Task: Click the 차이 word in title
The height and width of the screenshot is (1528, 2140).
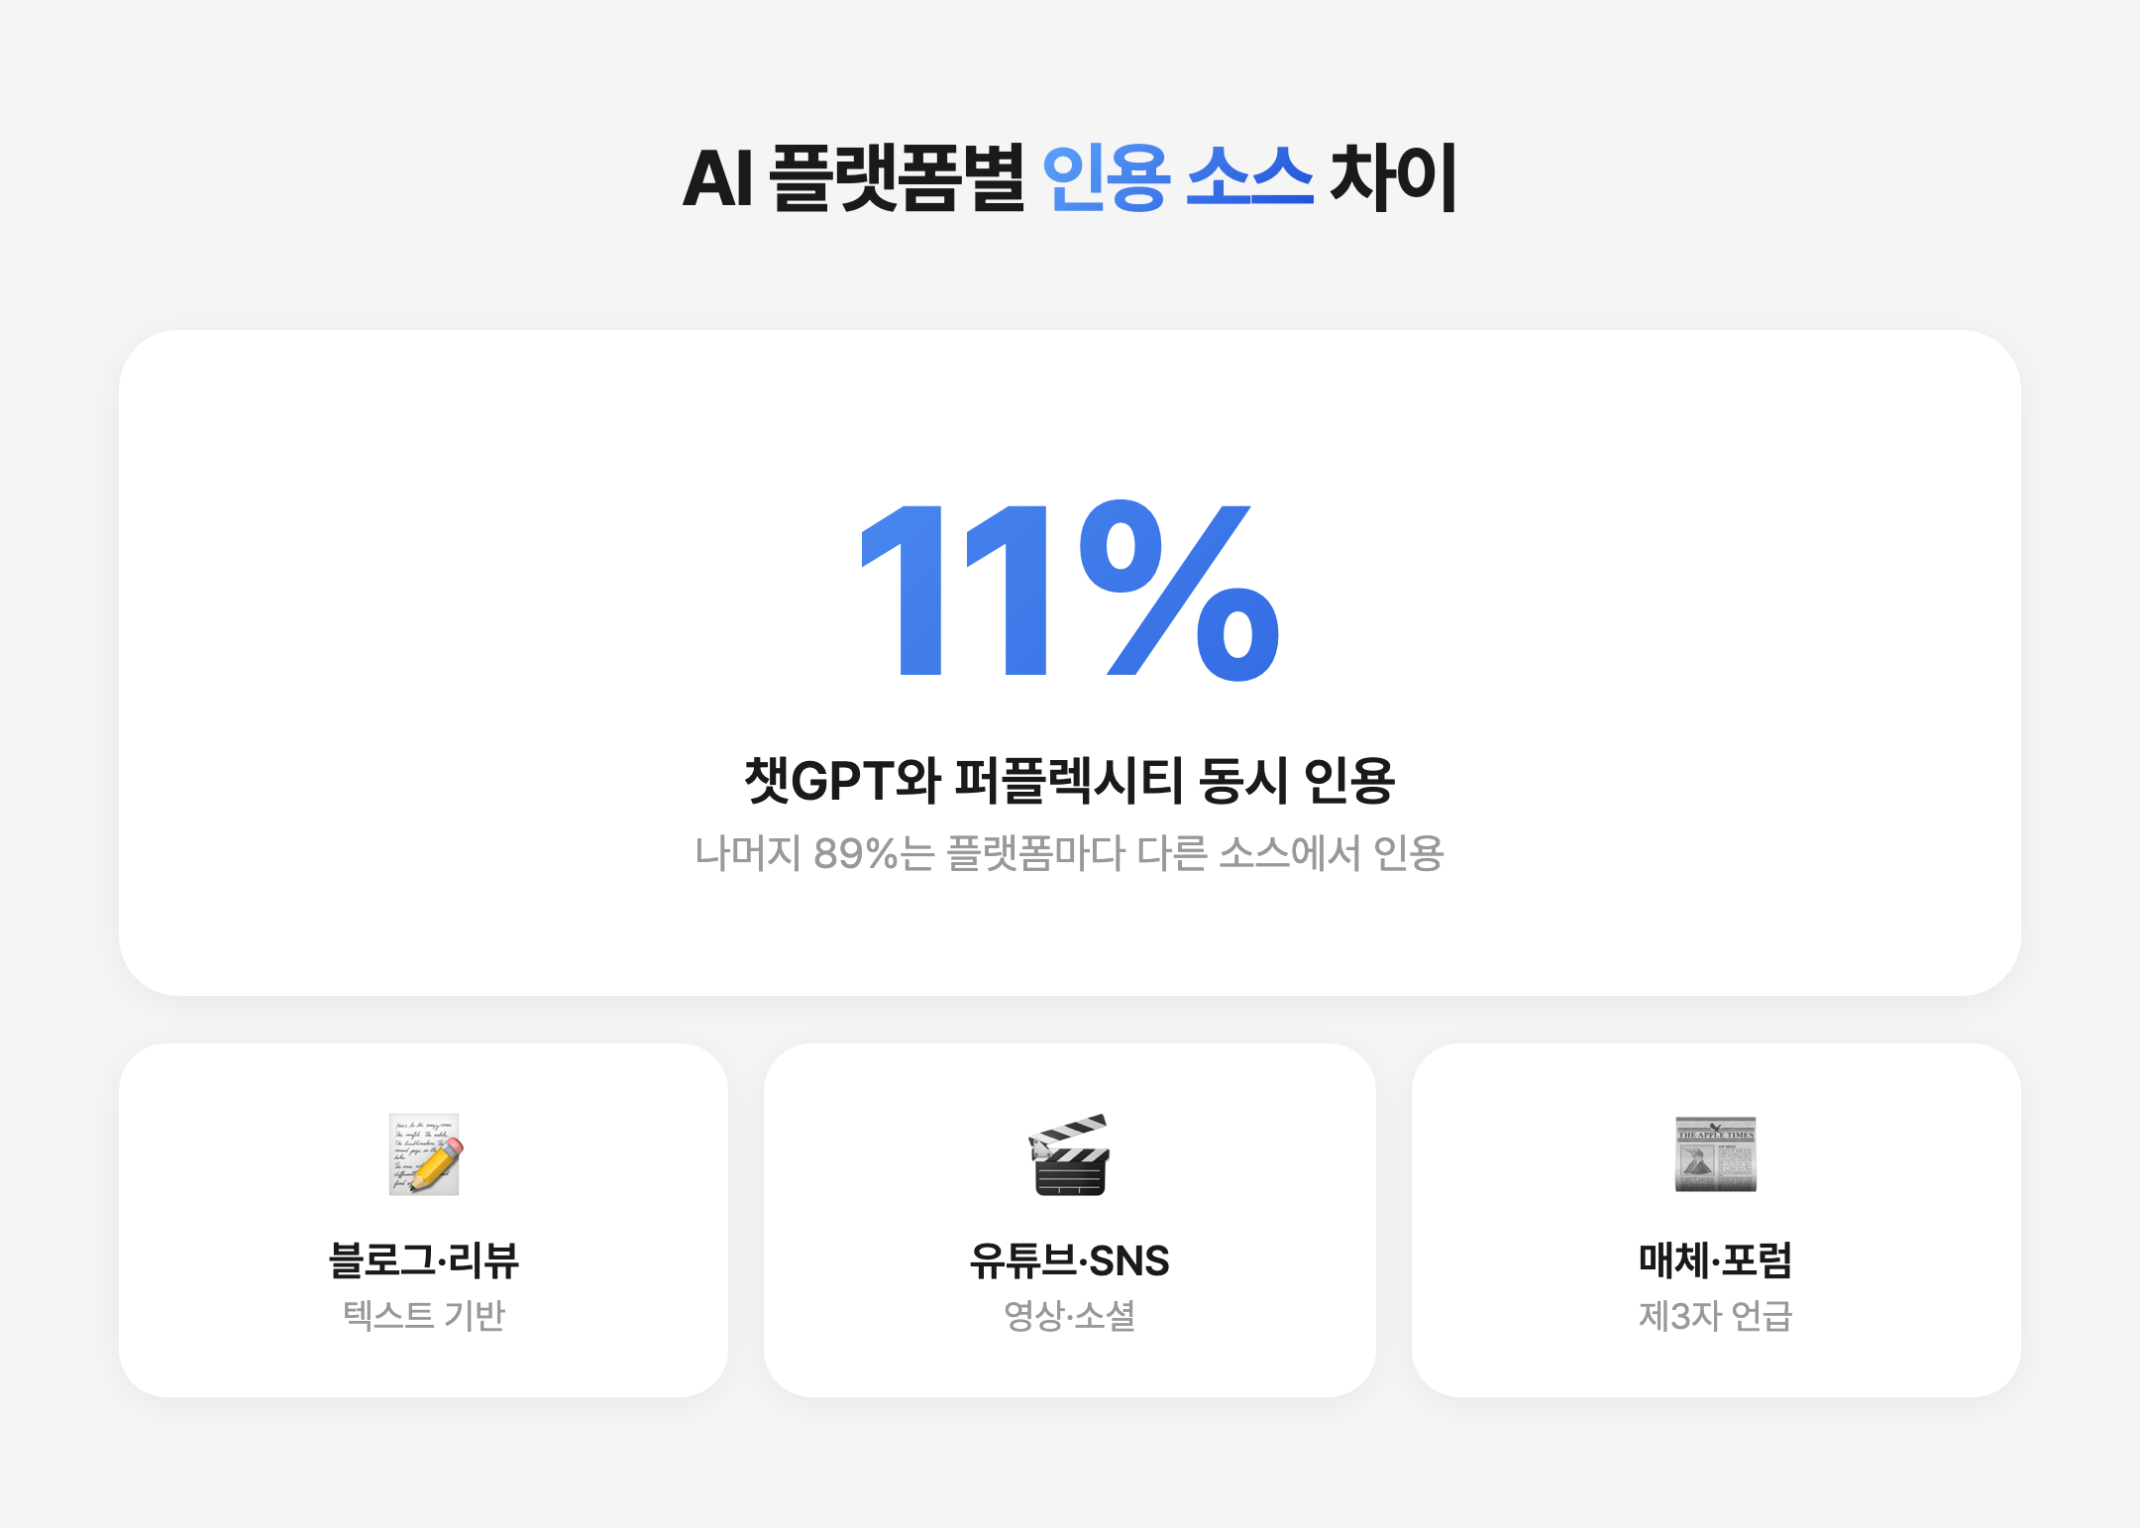Action: [x=1393, y=177]
